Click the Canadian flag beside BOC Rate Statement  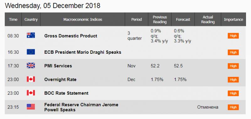(x=31, y=93)
